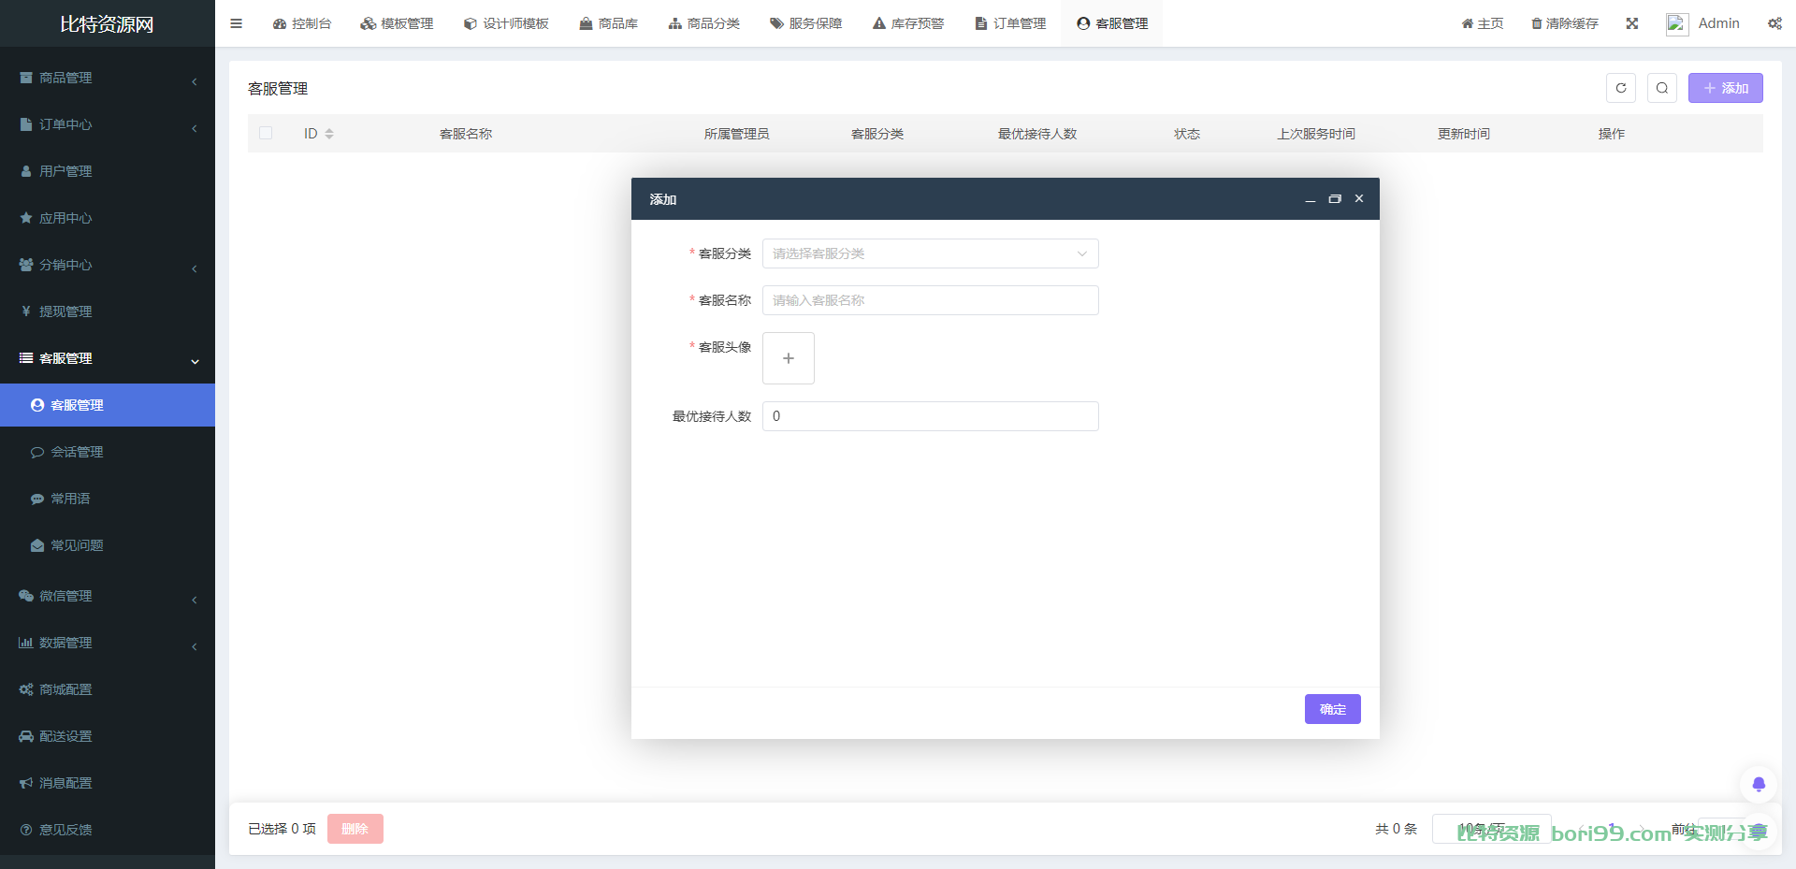Toggle fullscreen with the expand arrows icon

1632,23
